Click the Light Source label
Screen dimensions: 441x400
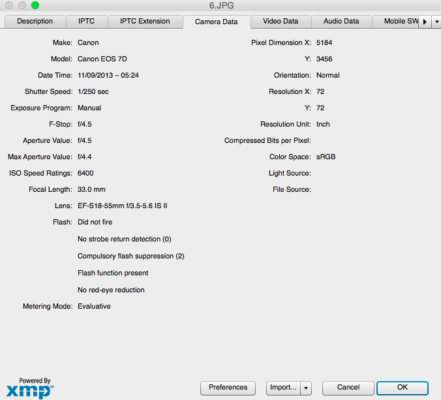[x=290, y=174]
